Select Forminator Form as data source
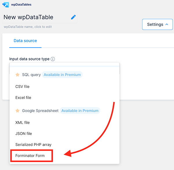 point(30,155)
